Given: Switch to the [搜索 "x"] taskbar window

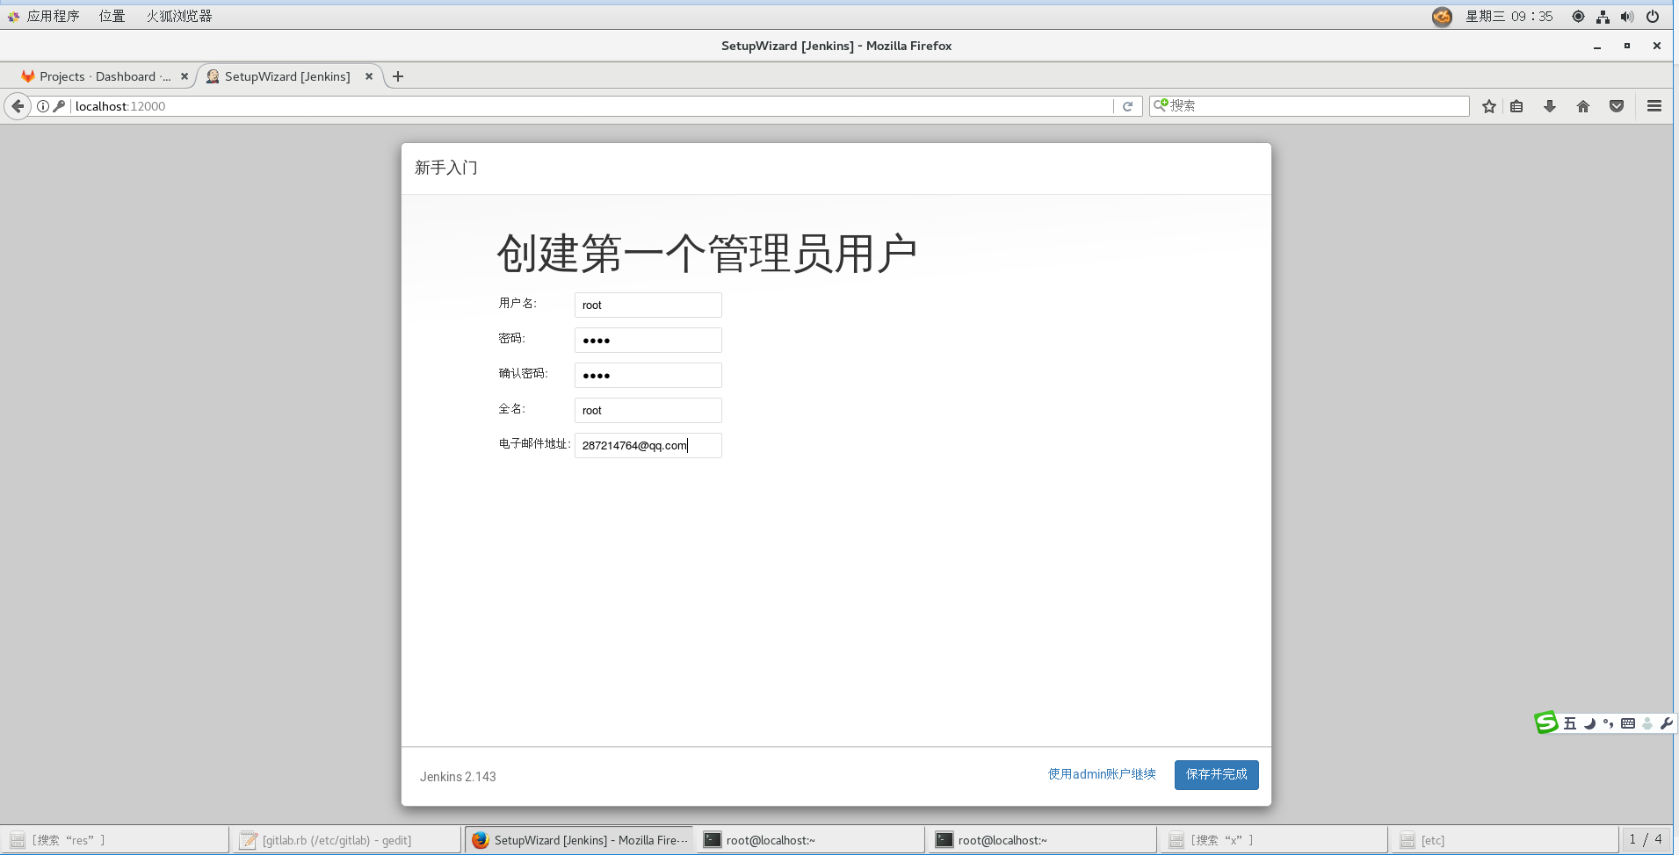Looking at the screenshot, I should 1274,840.
